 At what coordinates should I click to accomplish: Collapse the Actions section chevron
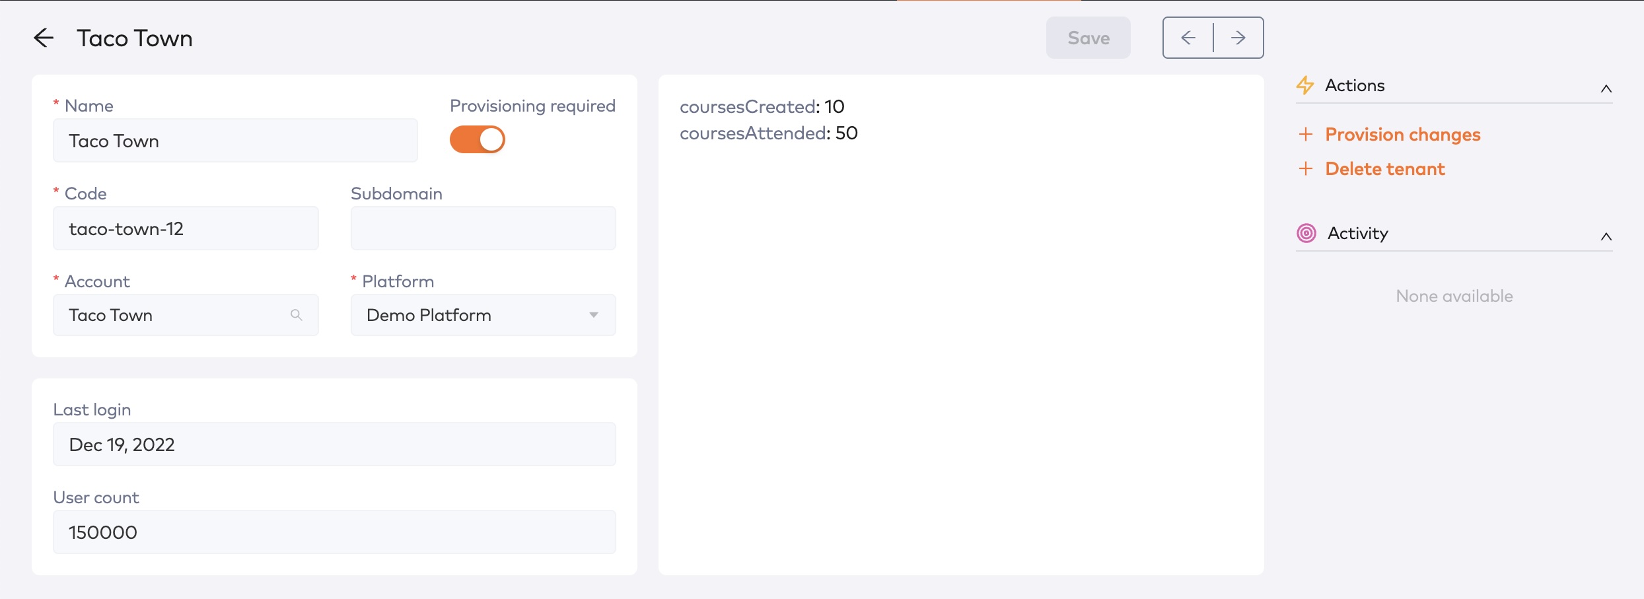click(x=1606, y=88)
